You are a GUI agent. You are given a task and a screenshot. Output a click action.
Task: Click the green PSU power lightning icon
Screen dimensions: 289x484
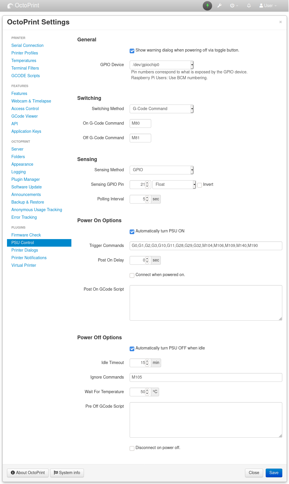pyautogui.click(x=207, y=6)
